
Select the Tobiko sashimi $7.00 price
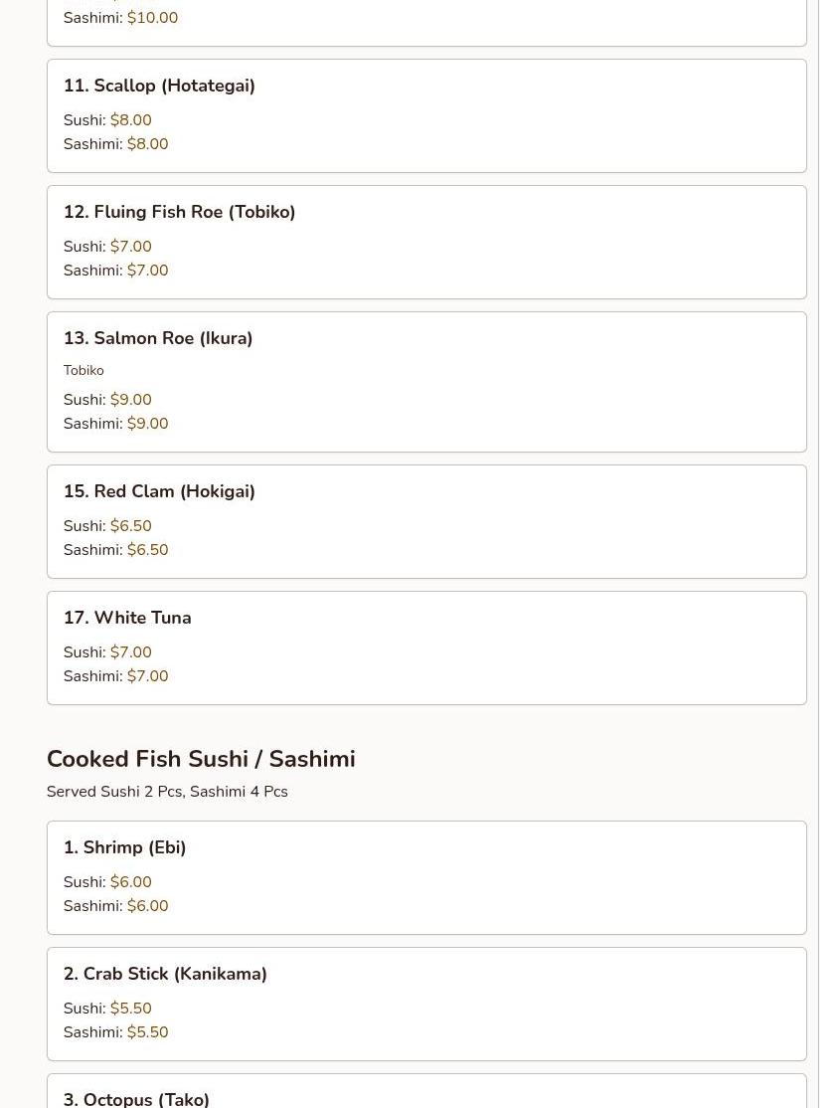pyautogui.click(x=147, y=271)
